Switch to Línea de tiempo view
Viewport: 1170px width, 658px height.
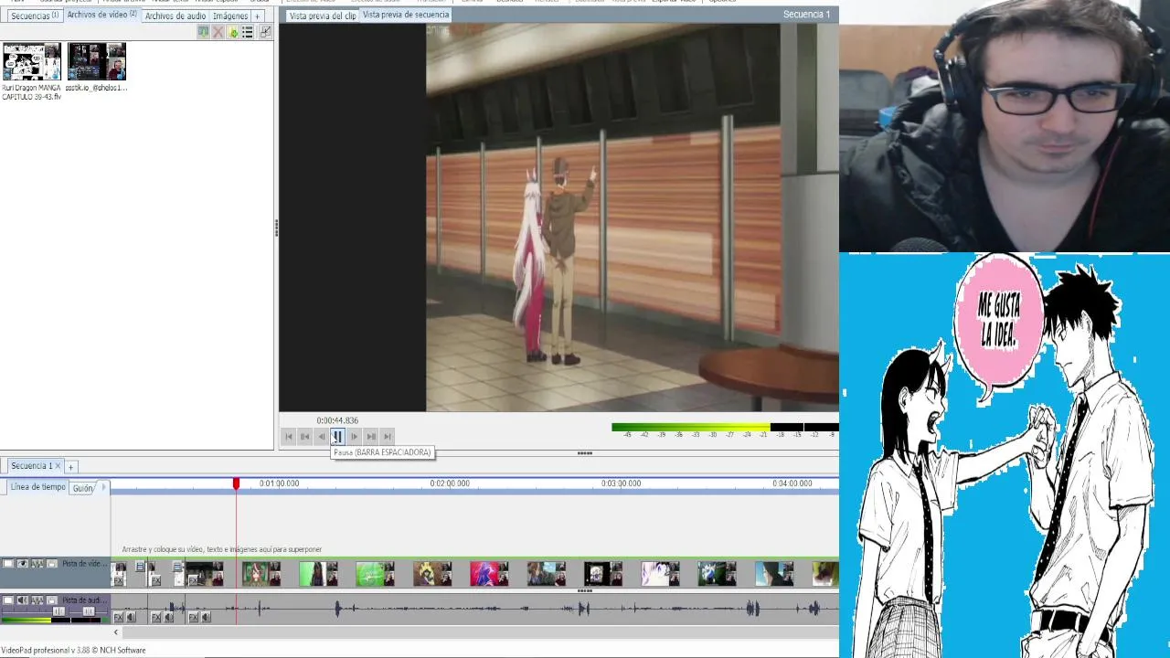click(x=37, y=487)
